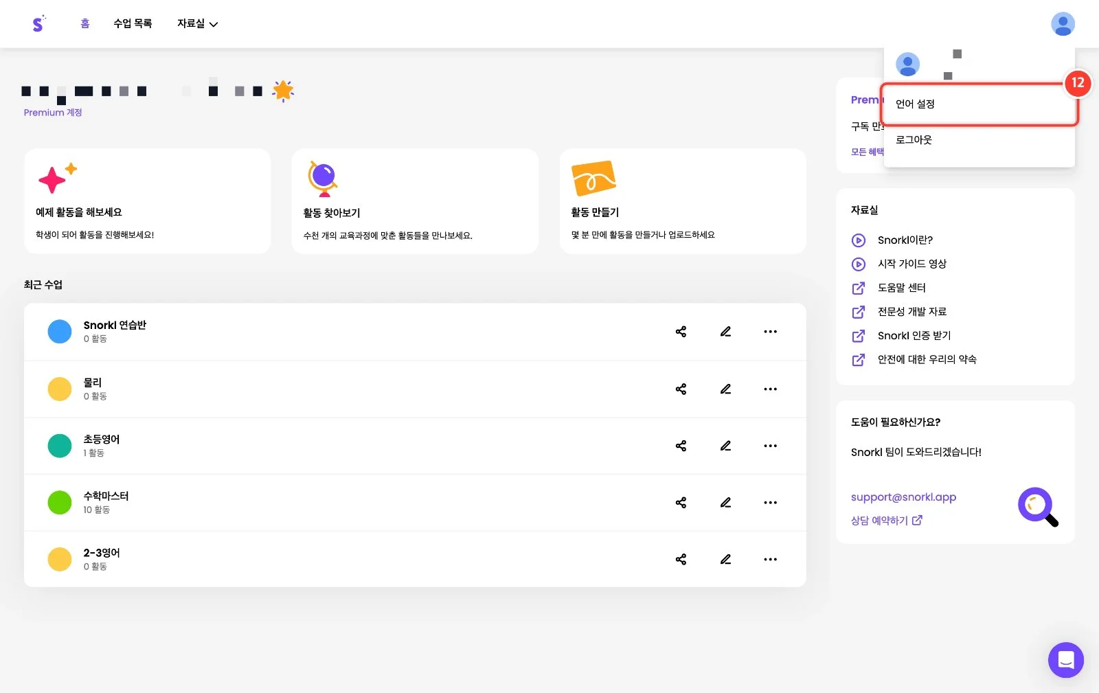Image resolution: width=1099 pixels, height=693 pixels.
Task: Open the 수업 목록 page
Action: 133,23
